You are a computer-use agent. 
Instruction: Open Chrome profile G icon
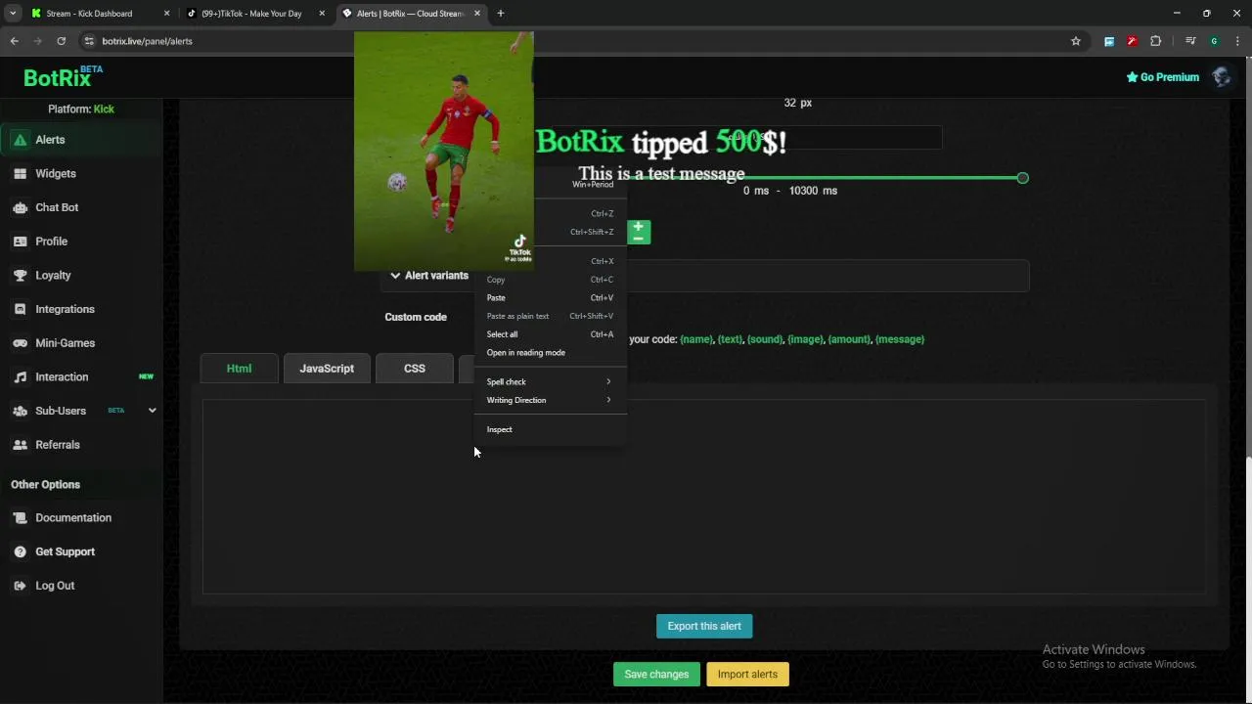pyautogui.click(x=1214, y=41)
